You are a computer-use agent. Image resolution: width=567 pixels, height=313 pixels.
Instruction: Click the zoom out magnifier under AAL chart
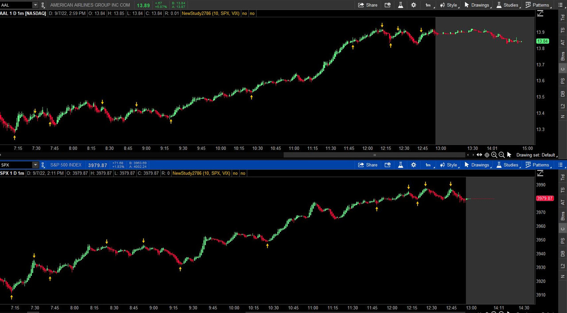(501, 155)
